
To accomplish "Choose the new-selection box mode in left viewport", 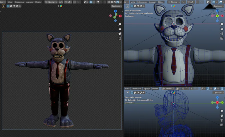I will 8,6.
